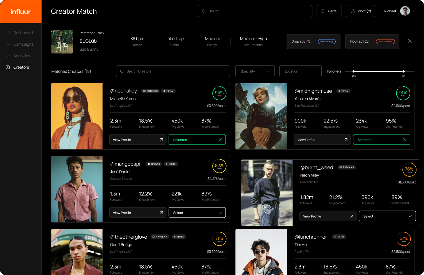Image resolution: width=424 pixels, height=275 pixels.
Task: Click the Analytics trend icon
Action: [8, 56]
